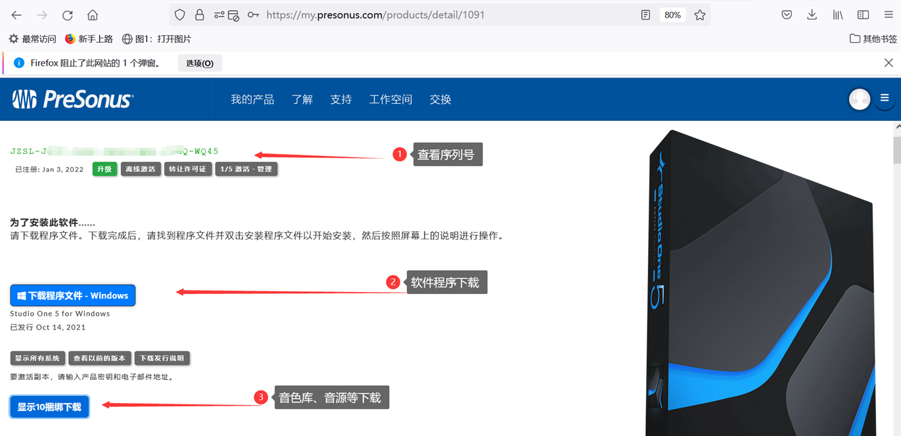Expand the 显示10捆绑下载 list

pyautogui.click(x=49, y=407)
